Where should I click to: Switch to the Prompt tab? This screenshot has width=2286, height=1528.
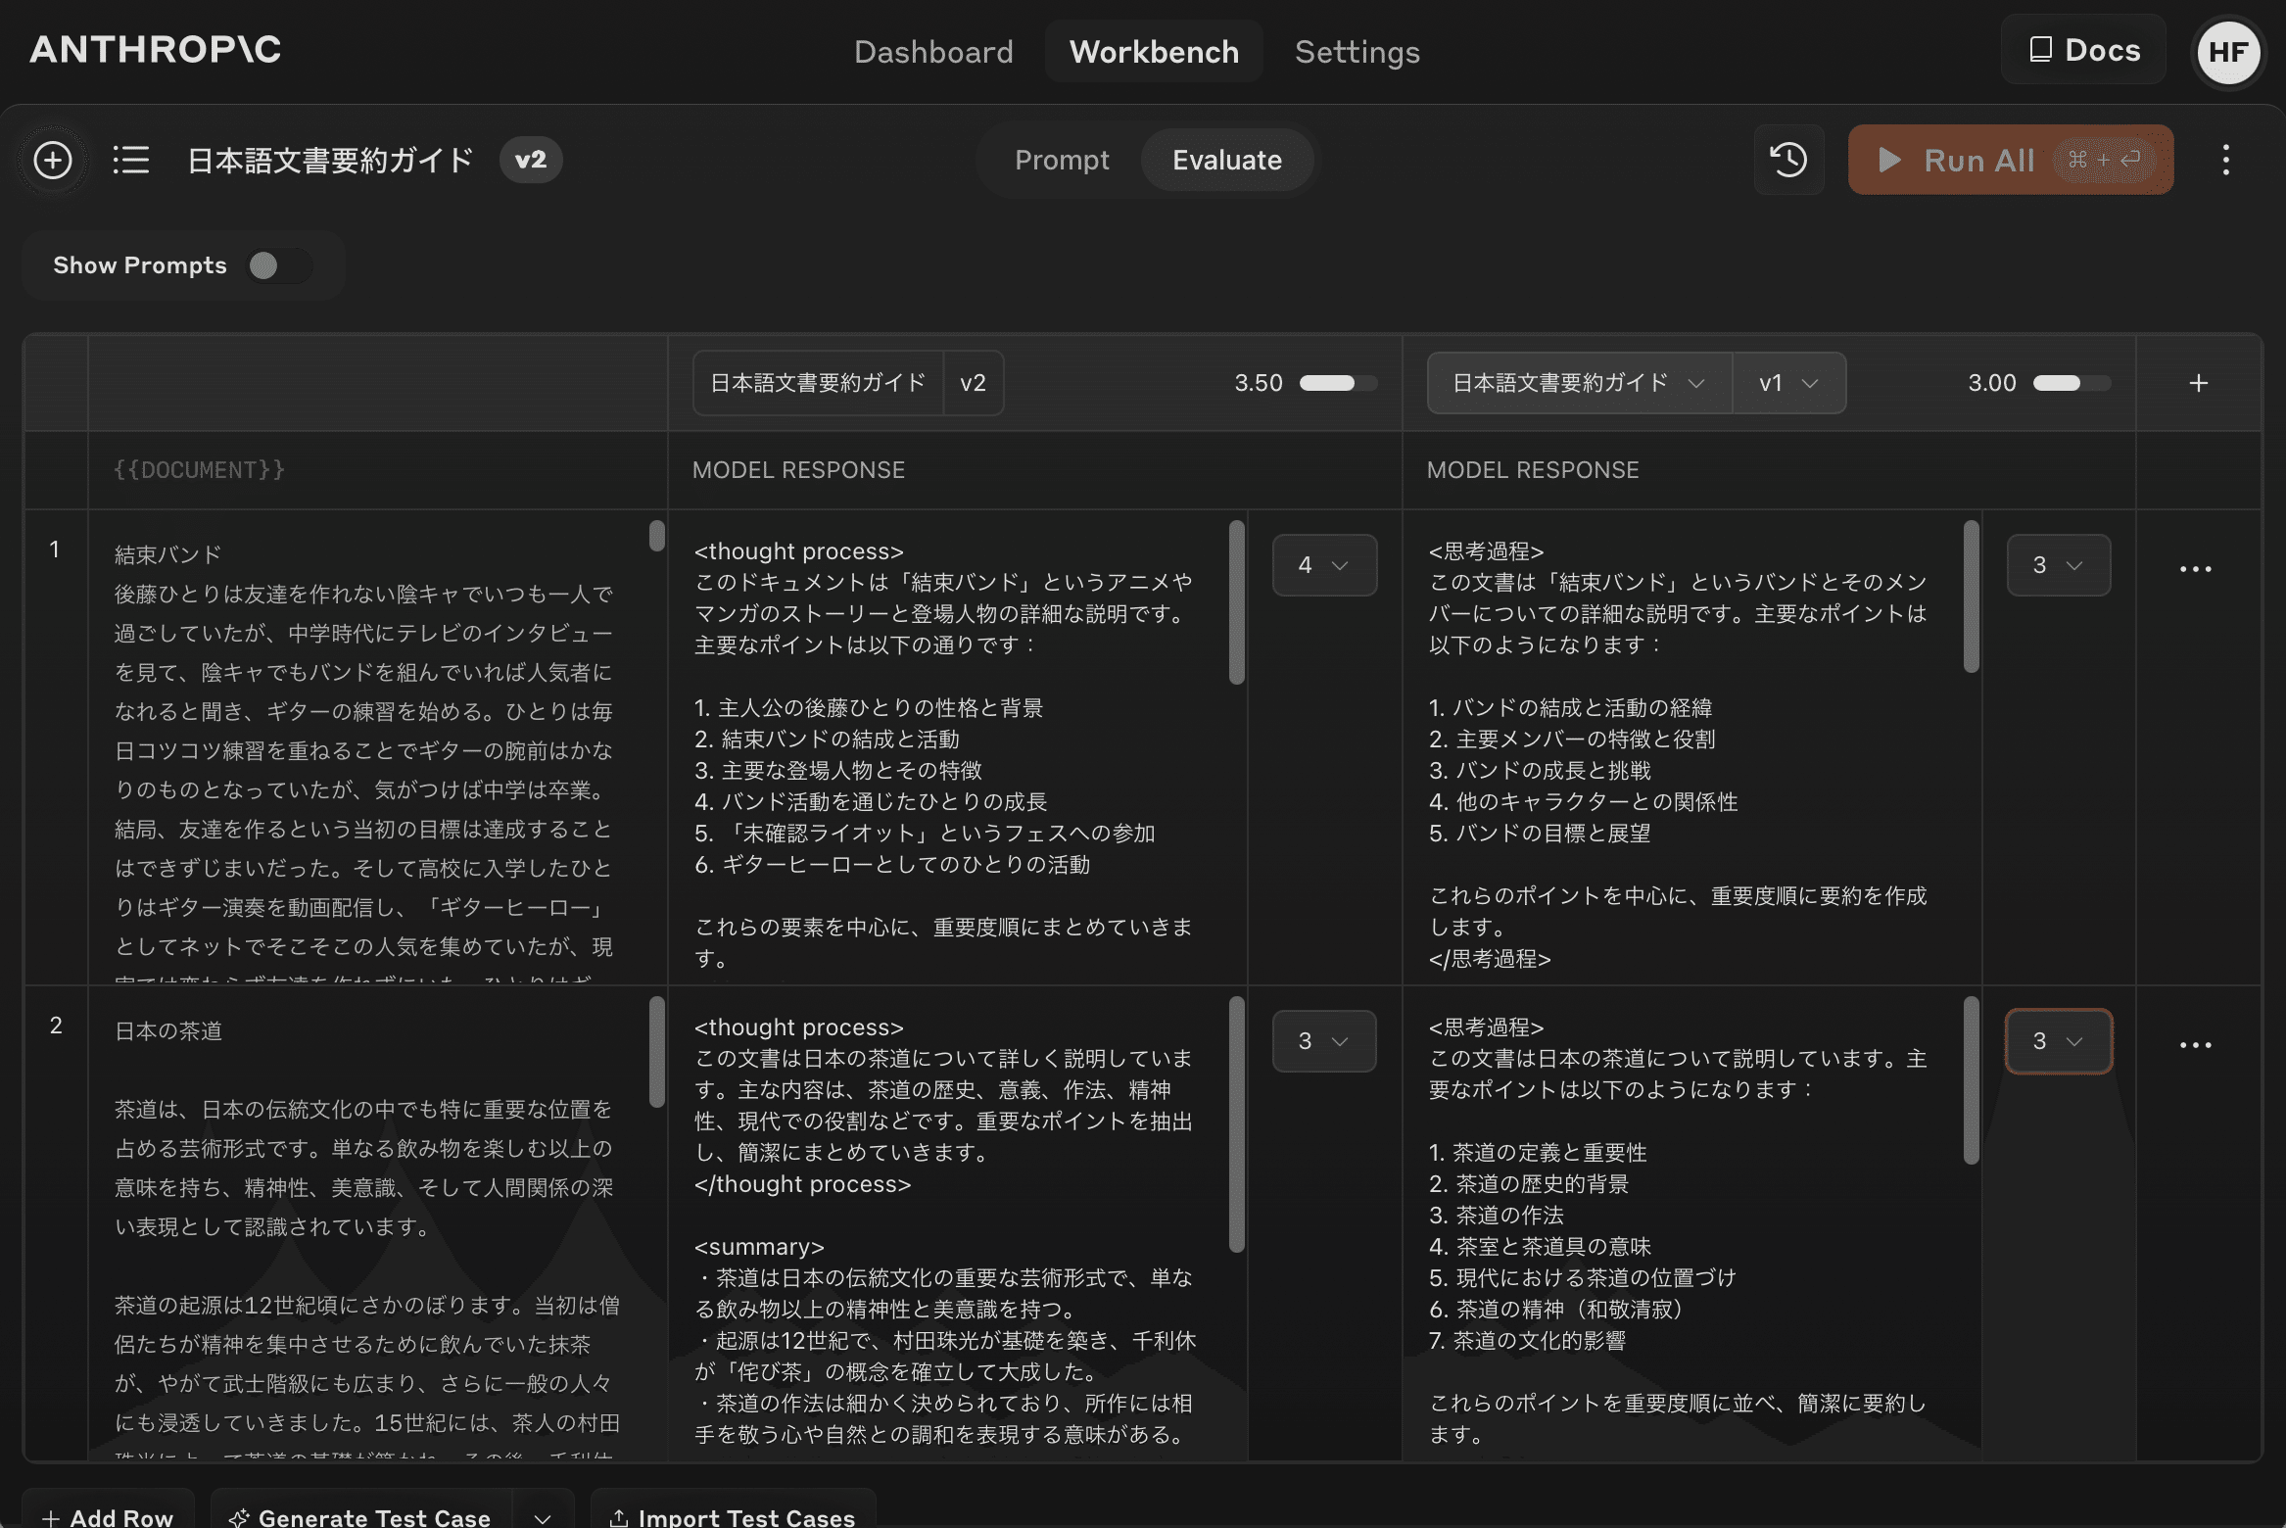coord(1062,160)
